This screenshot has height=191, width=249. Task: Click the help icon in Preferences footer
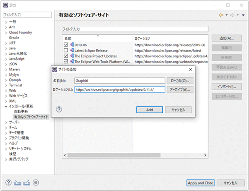click(x=8, y=183)
